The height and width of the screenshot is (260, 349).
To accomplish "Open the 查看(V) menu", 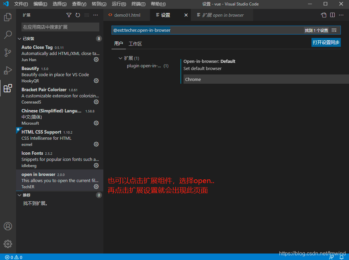I will (79, 4).
